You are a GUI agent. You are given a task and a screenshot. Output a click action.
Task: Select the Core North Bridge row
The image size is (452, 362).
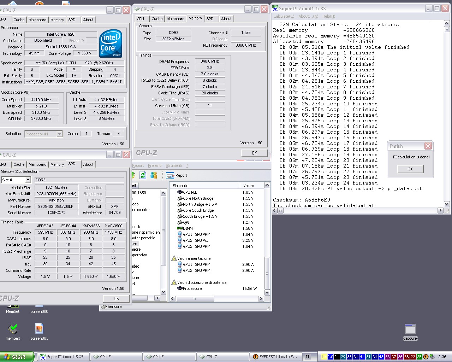217,198
